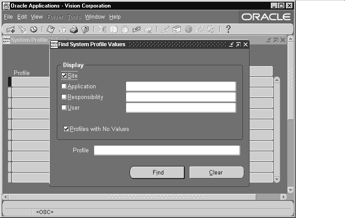Uncheck Profiles with No Values
Screen dimensions: 345x218
pyautogui.click(x=66, y=129)
